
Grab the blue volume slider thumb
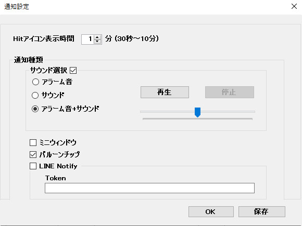click(198, 112)
